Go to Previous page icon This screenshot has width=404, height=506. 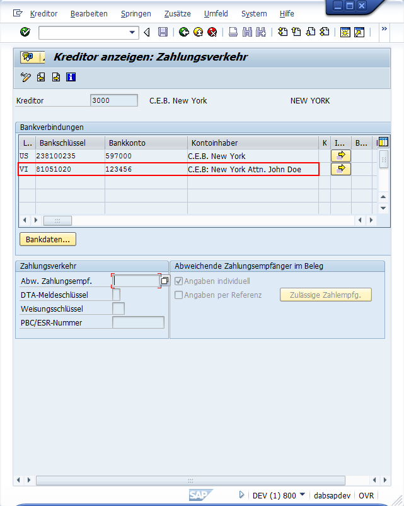click(x=296, y=32)
